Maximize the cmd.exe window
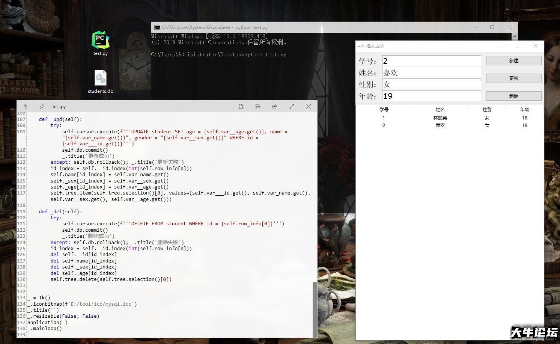Image resolution: width=560 pixels, height=344 pixels. 492,27
